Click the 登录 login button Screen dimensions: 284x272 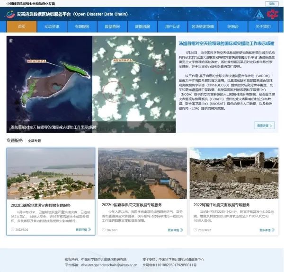(x=272, y=3)
